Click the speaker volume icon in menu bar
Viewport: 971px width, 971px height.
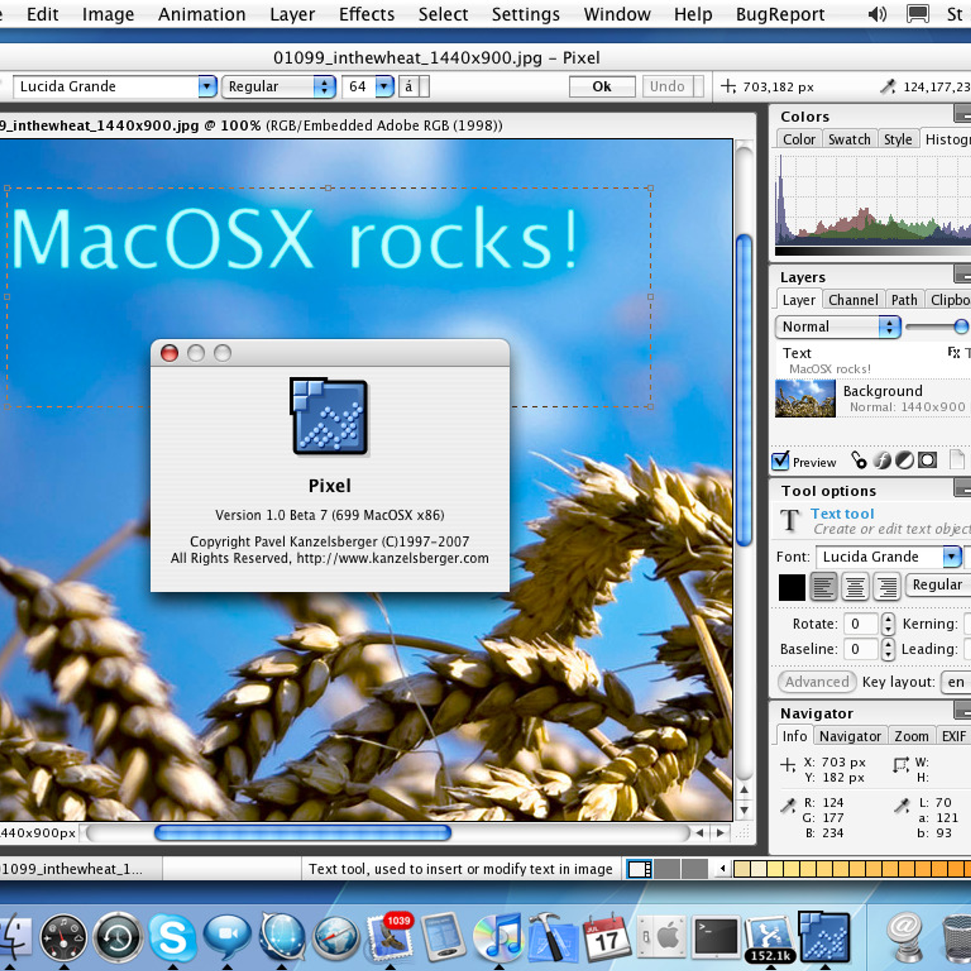(x=877, y=14)
